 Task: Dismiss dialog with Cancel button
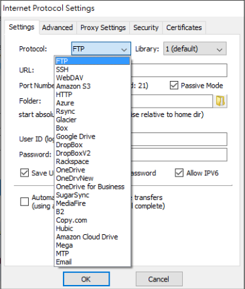(159, 279)
